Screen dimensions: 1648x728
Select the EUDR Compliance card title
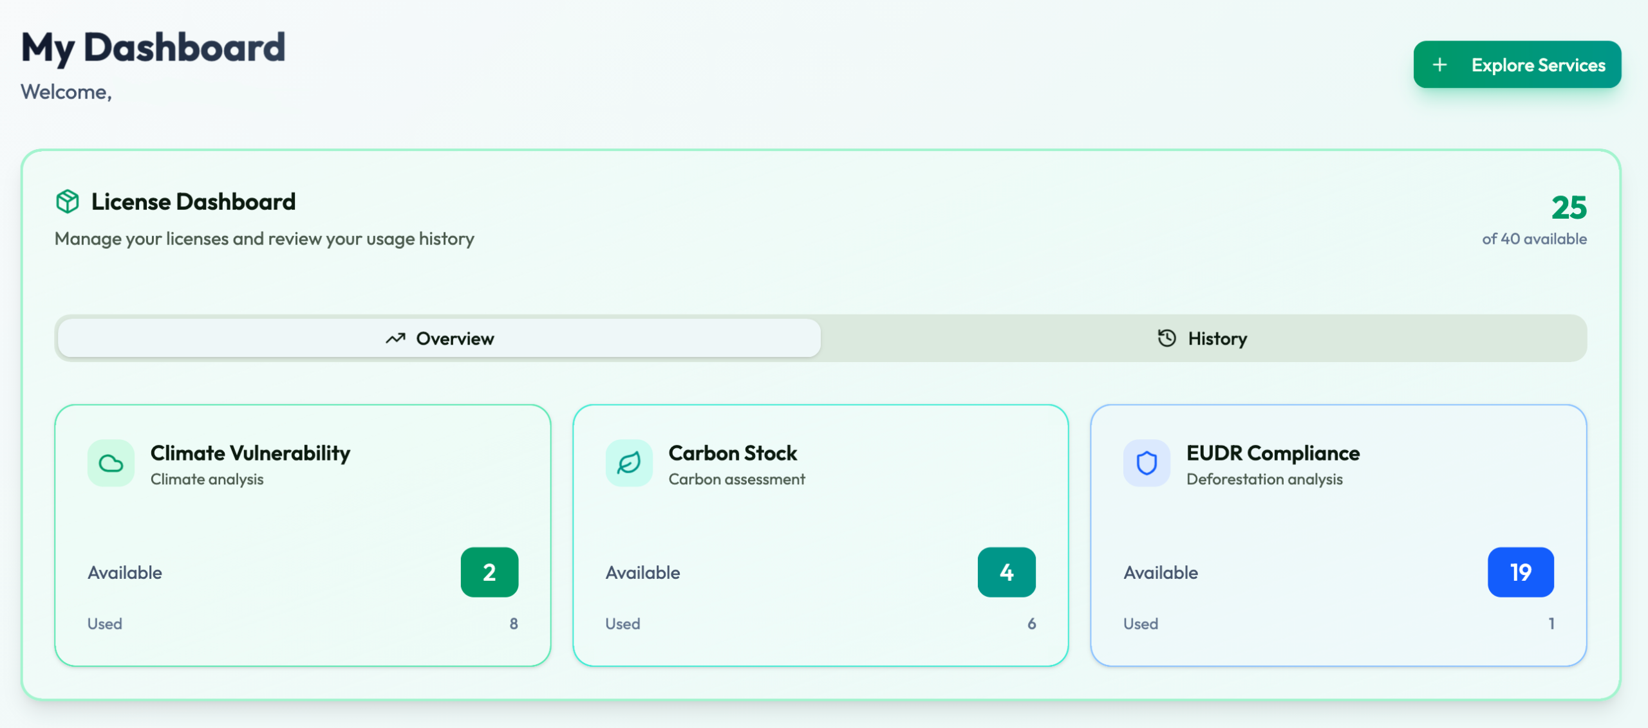tap(1273, 453)
